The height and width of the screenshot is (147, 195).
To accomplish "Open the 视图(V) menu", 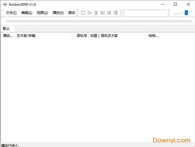I will 42,12.
